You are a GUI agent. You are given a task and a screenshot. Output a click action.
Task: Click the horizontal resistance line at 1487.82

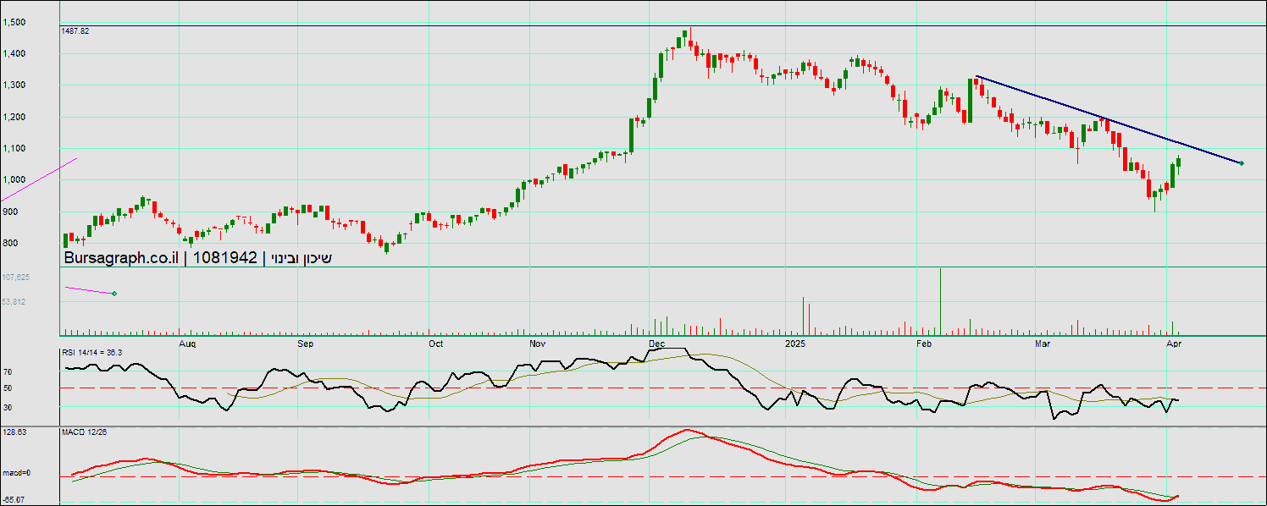(x=508, y=26)
